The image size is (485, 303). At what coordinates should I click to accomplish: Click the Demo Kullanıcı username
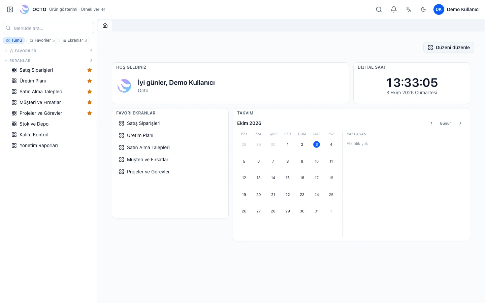(463, 9)
